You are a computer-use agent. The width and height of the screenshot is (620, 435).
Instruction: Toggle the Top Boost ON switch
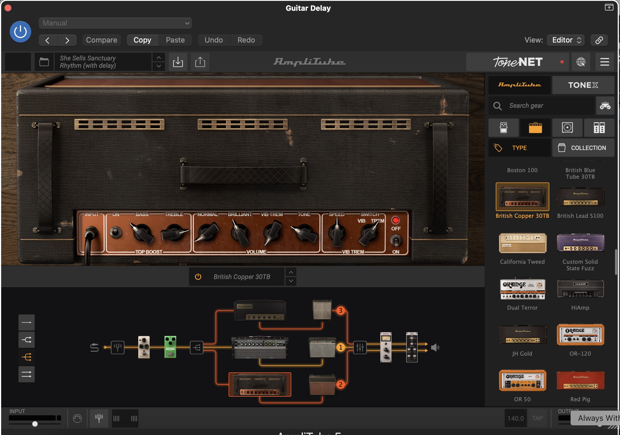(x=116, y=232)
